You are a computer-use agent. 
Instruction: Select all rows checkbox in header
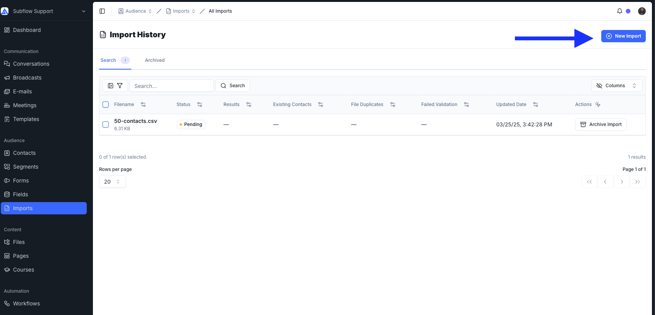pos(106,104)
